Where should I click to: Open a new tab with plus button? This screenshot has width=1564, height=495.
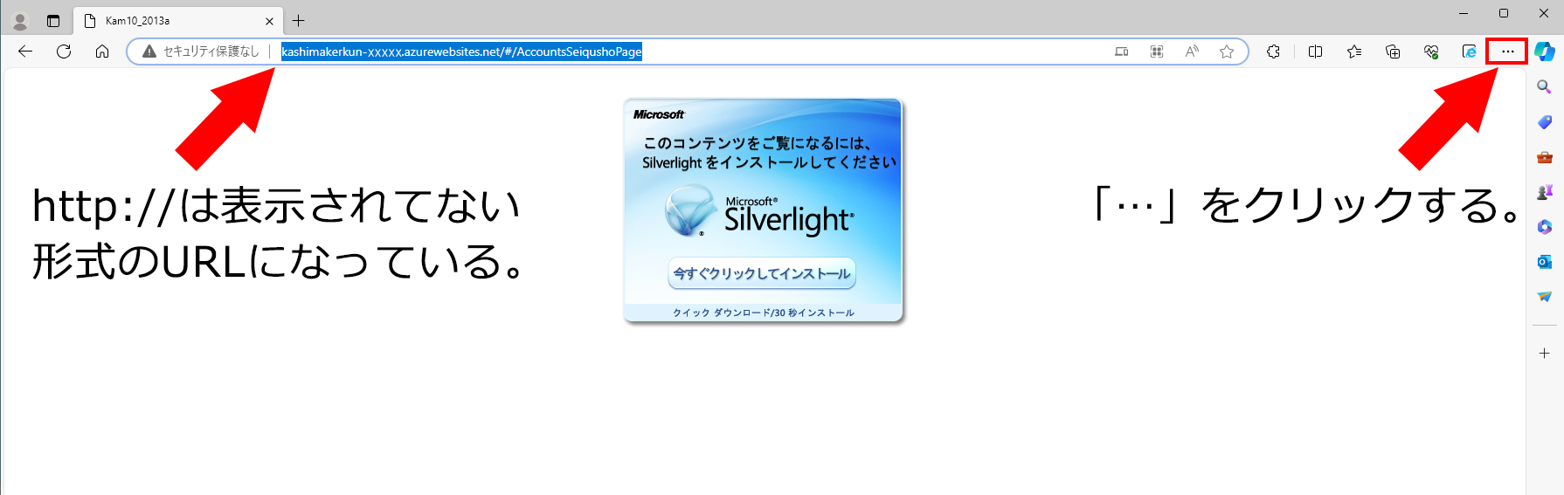tap(299, 21)
